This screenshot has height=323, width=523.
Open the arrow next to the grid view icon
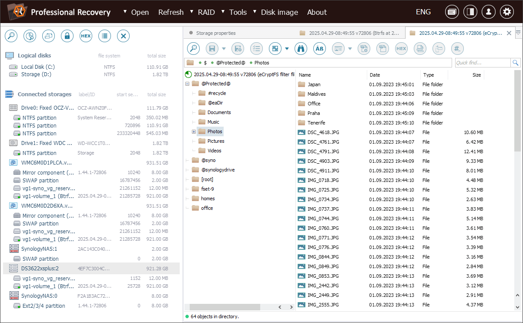tap(287, 49)
